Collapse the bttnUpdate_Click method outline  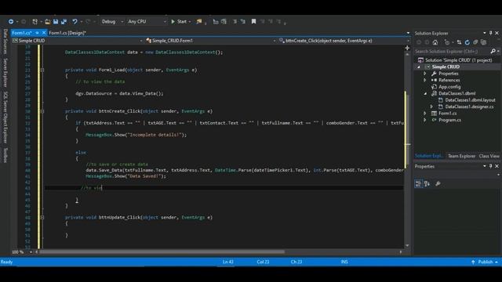tap(42, 218)
